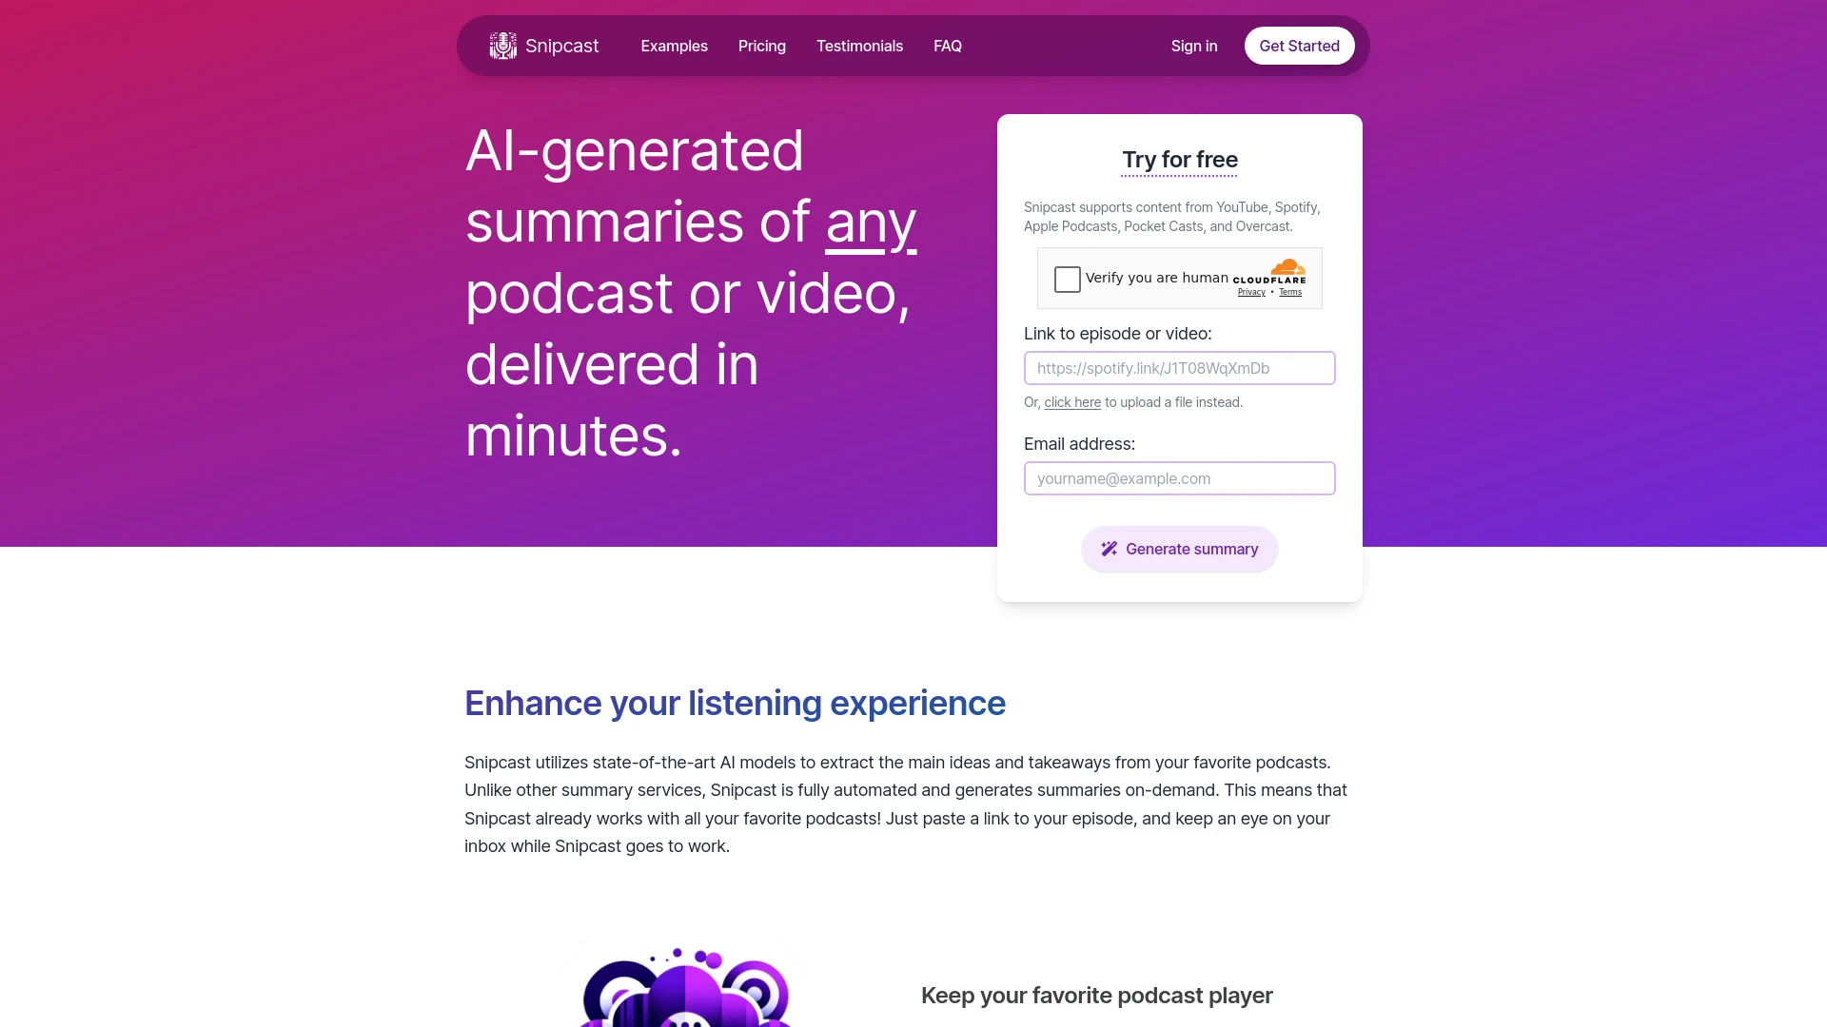Click the sparkle icon on Generate summary button
Image resolution: width=1827 pixels, height=1027 pixels.
(x=1110, y=548)
